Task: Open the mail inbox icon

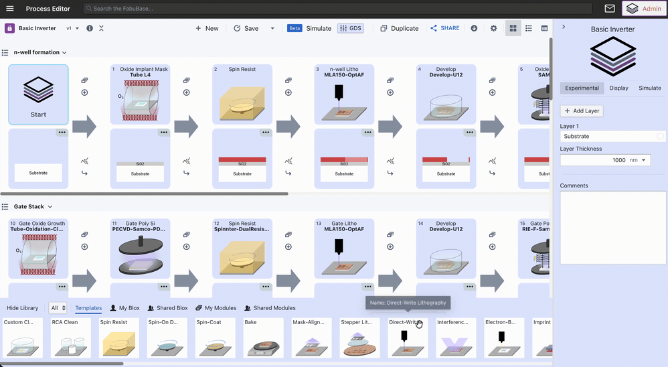Action: pos(610,9)
